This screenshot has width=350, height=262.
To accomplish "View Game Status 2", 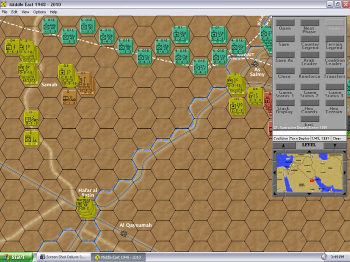I will pyautogui.click(x=309, y=87).
